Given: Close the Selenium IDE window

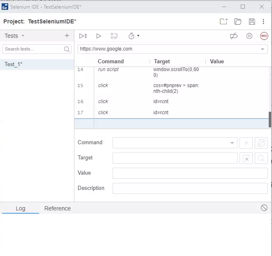Looking at the screenshot, I should click(262, 7).
